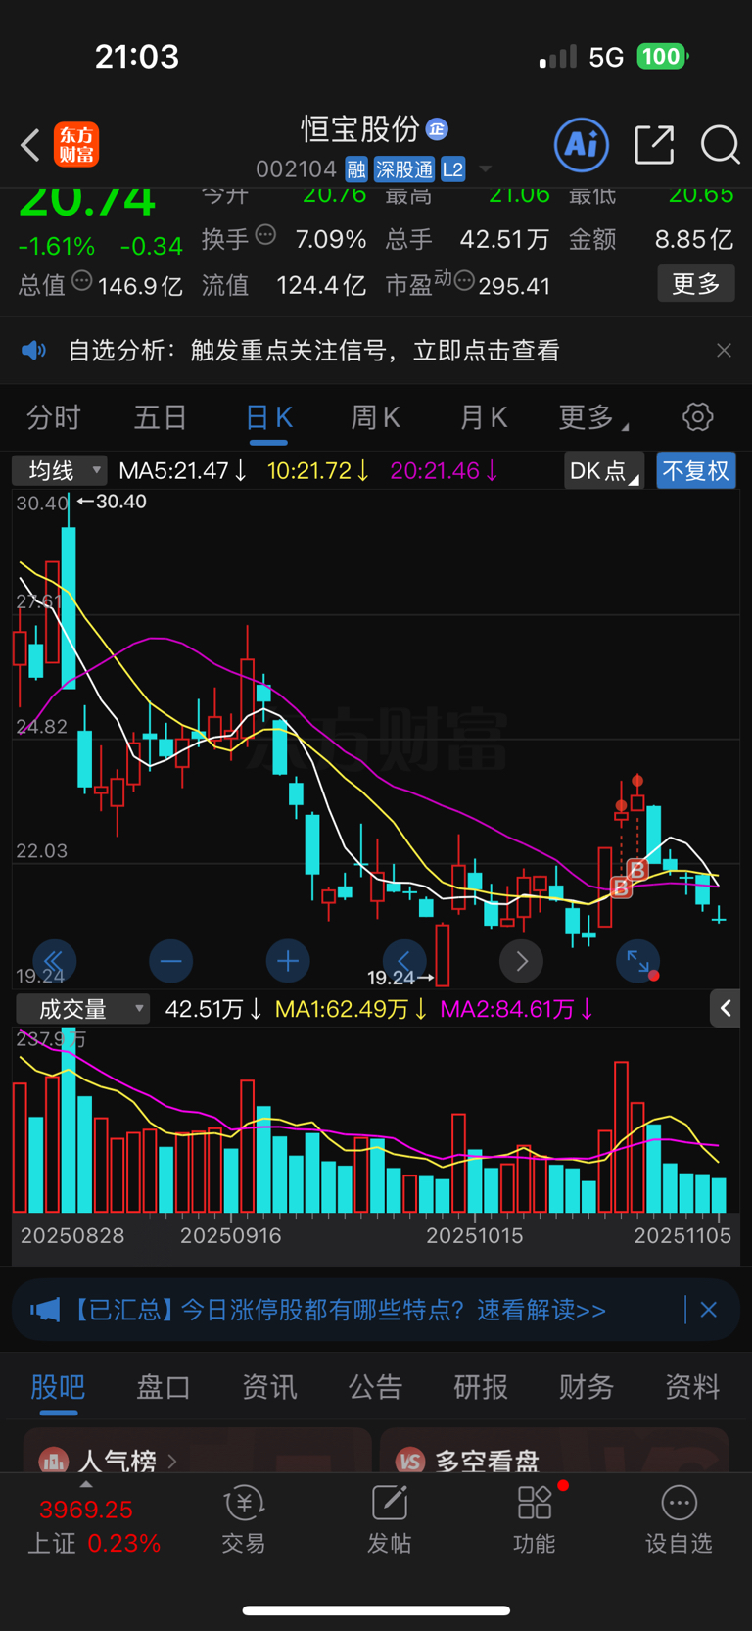This screenshot has width=753, height=1631.
Task: Open the 东方财富 logo icon
Action: point(76,145)
